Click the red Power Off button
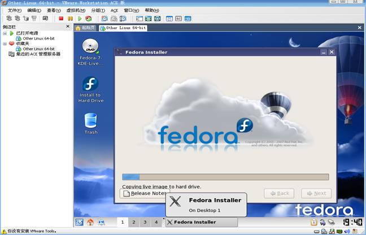366x235 pixels. pyautogui.click(x=61, y=19)
